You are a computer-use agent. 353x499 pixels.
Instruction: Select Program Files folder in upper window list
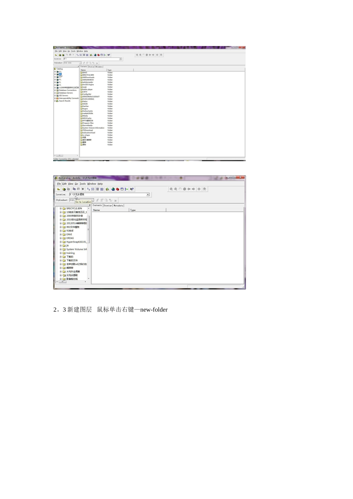pos(88,123)
